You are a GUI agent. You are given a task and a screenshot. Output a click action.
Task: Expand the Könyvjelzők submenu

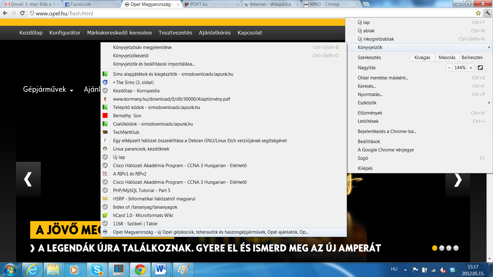click(x=419, y=47)
